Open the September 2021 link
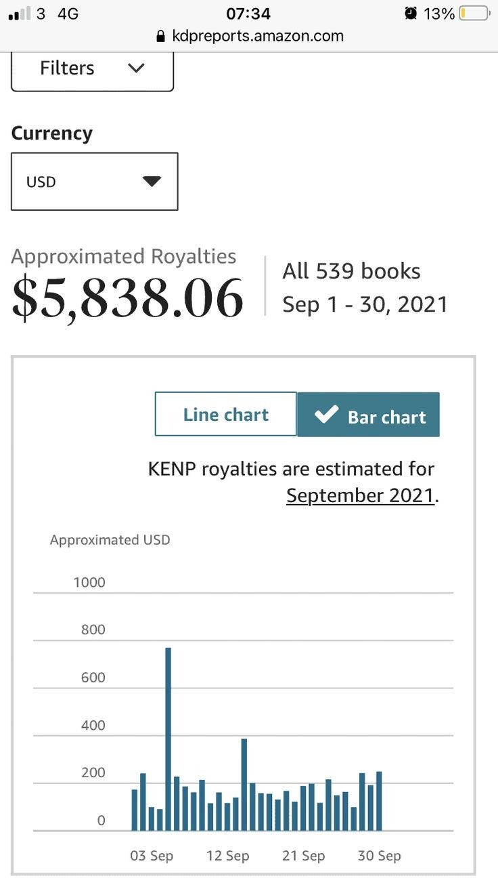This screenshot has height=887, width=498. 360,495
